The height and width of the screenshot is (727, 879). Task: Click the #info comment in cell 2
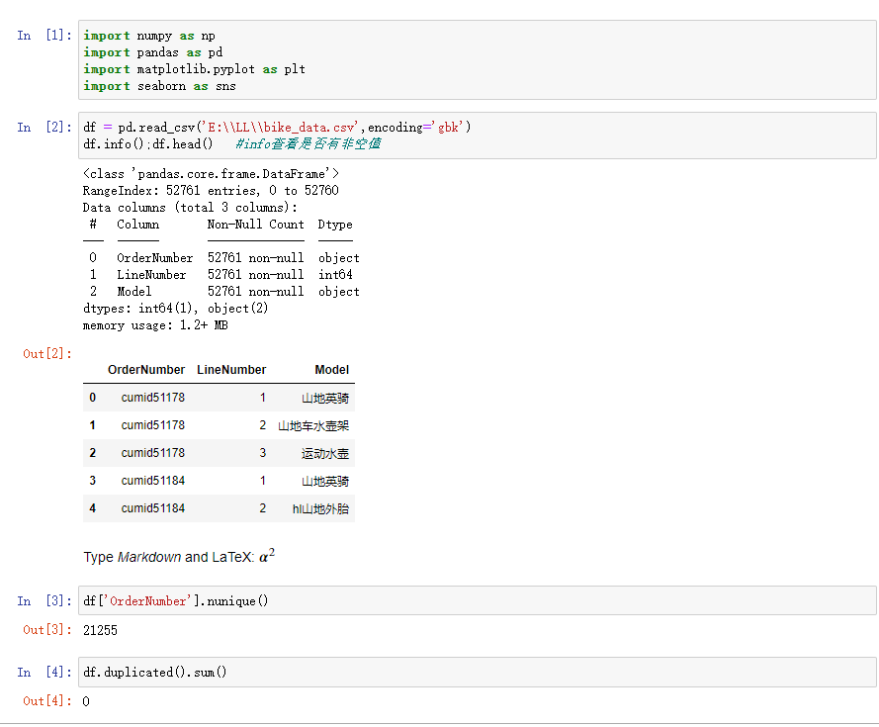pyautogui.click(x=308, y=143)
